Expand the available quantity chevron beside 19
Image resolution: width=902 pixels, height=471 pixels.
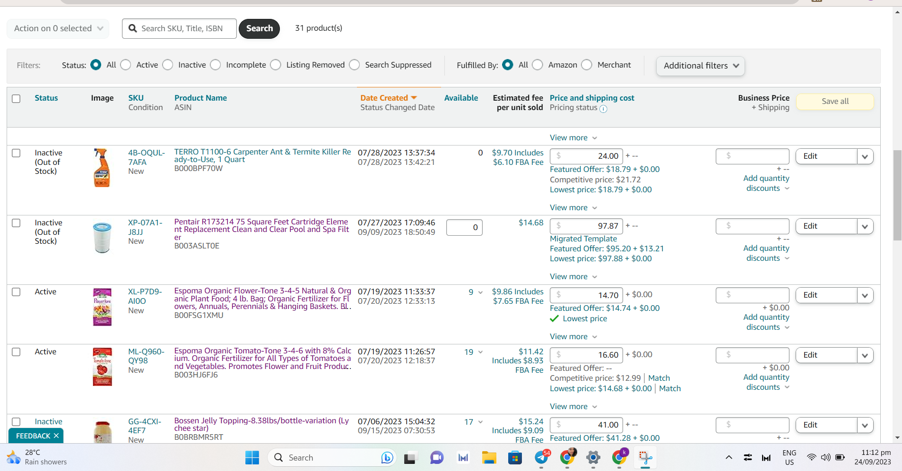(480, 352)
